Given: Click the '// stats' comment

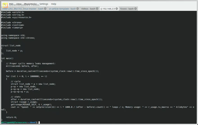Looking at the screenshot, I should 16,97.
